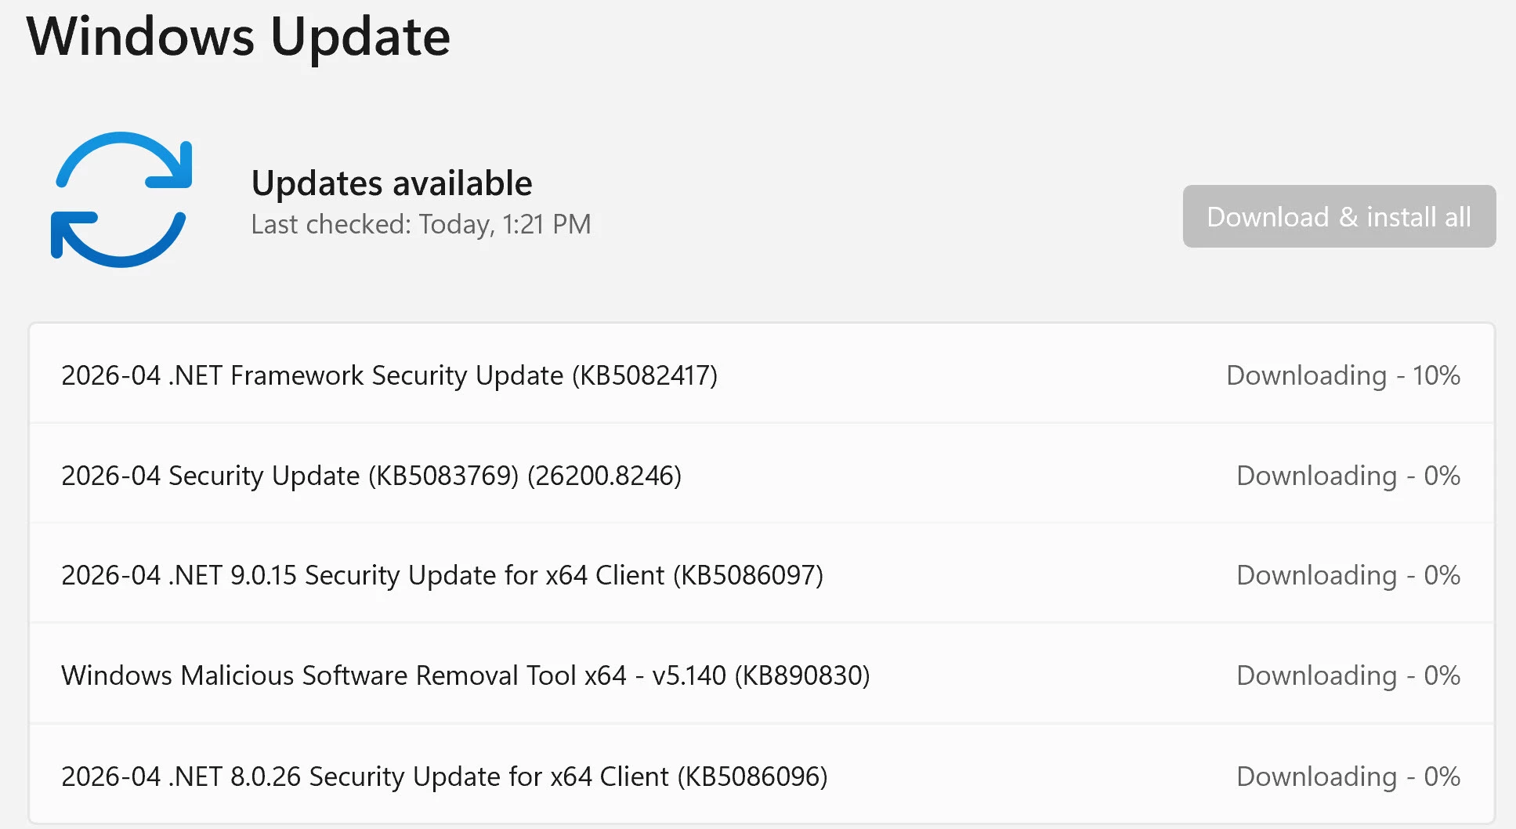
Task: Open the .NET 9.0.15 Security Update row
Action: click(x=762, y=574)
